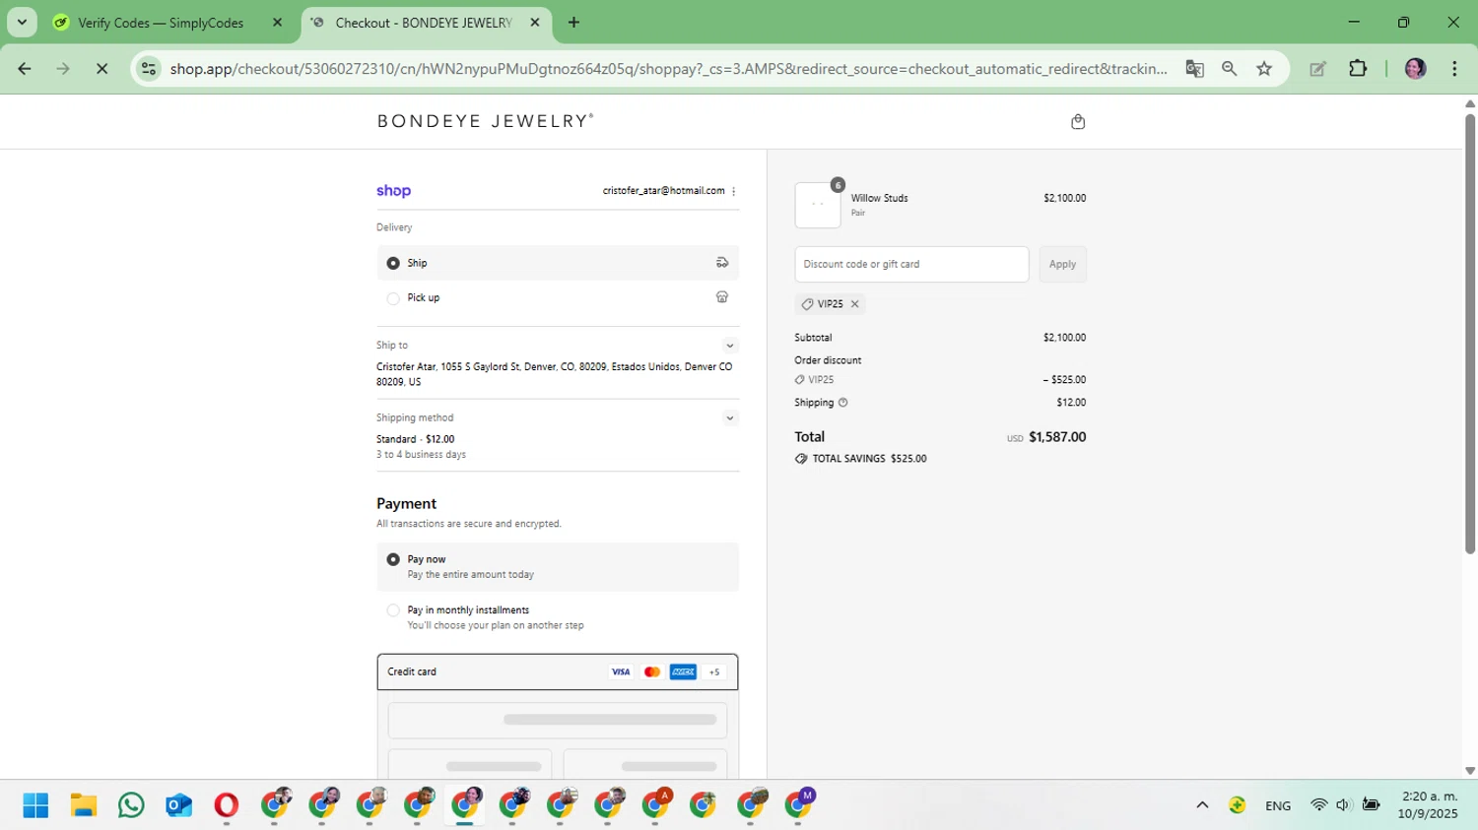The image size is (1478, 830).
Task: Bookmark this page with the star icon
Action: [1264, 69]
